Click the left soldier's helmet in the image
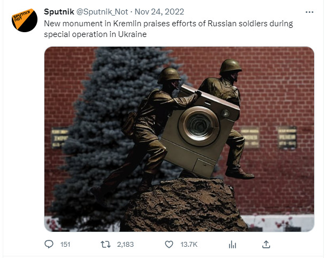The image size is (328, 258). tap(169, 75)
